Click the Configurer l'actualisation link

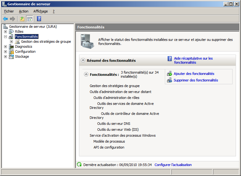tap(173, 165)
